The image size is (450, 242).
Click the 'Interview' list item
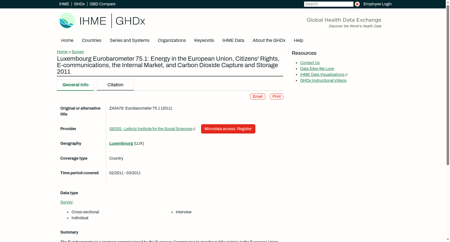[x=184, y=212]
